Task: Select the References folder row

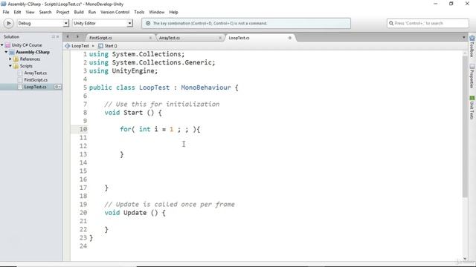Action: [30, 59]
